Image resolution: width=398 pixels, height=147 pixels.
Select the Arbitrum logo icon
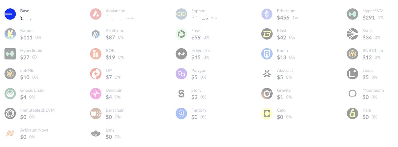click(96, 34)
